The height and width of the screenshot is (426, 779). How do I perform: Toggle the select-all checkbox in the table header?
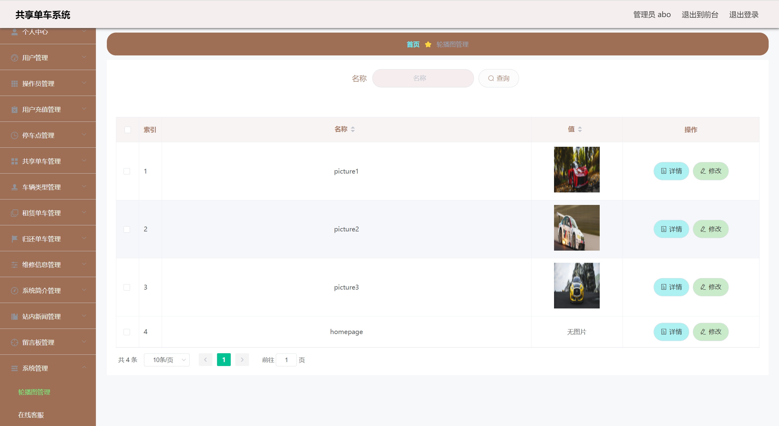[128, 130]
